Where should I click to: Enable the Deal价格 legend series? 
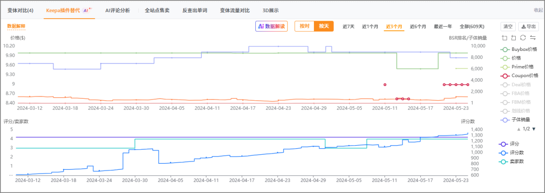516,84
